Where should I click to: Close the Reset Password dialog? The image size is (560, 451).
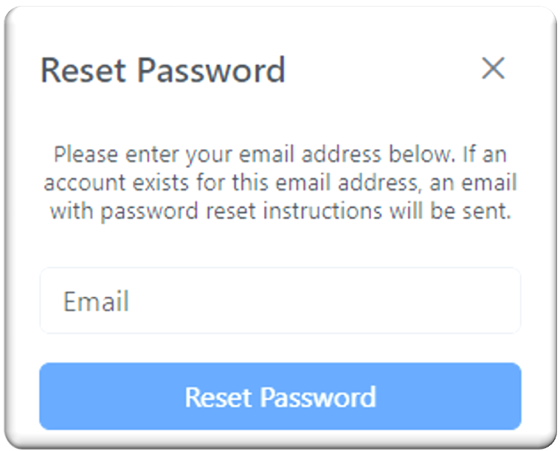(x=493, y=68)
